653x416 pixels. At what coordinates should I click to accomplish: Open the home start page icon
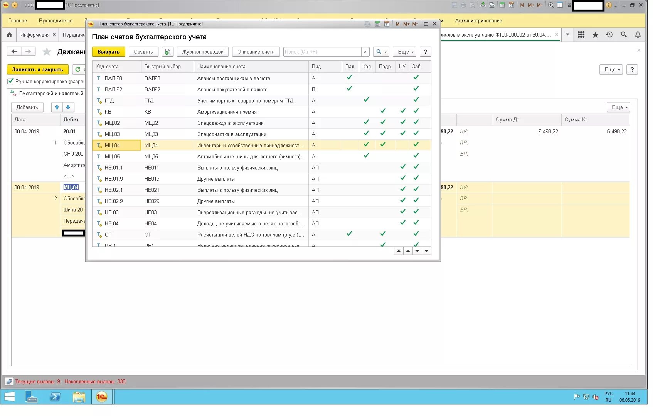[10, 35]
